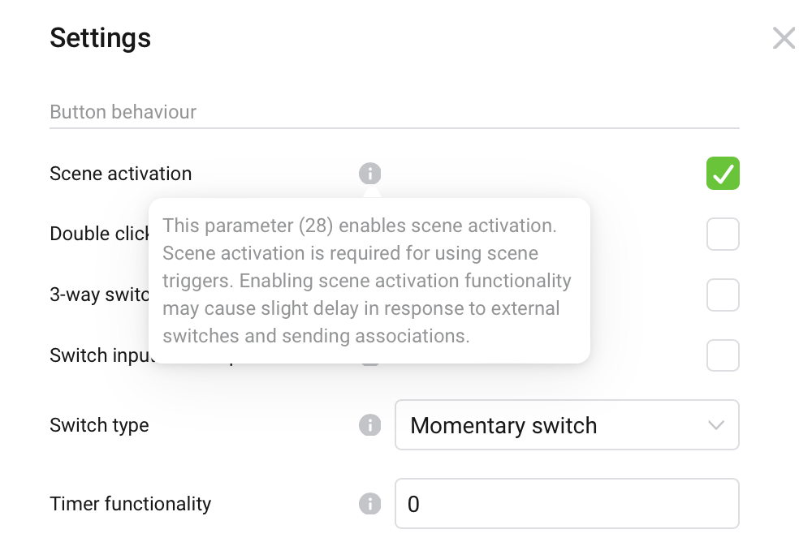This screenshot has width=799, height=555.
Task: Focus the Timer functionality input field
Action: point(566,504)
